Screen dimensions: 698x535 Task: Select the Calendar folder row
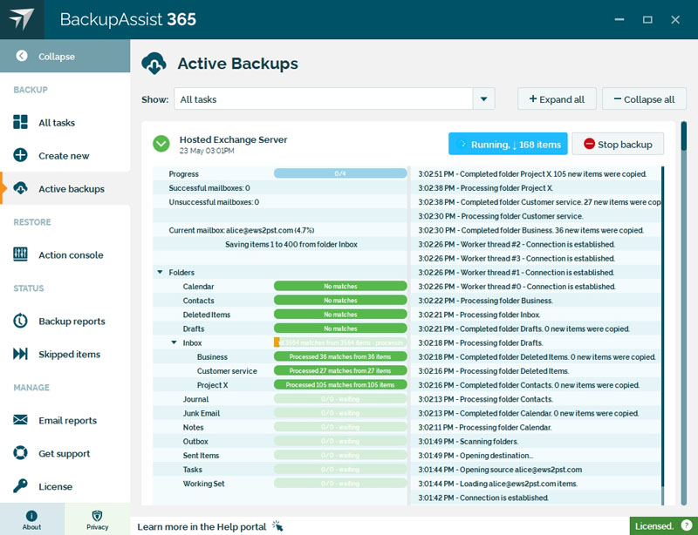click(x=279, y=286)
